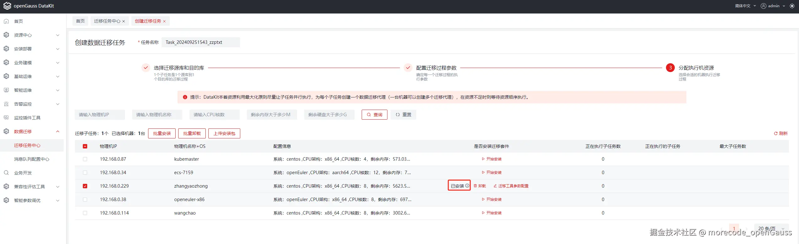This screenshot has height=244, width=799.
Task: Click the 基础运维 sidebar icon
Action: coord(6,76)
